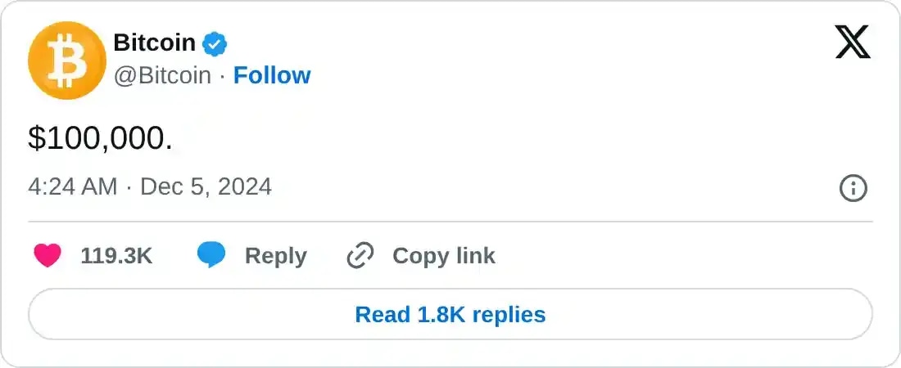Click the blue reply bubble icon

(211, 256)
